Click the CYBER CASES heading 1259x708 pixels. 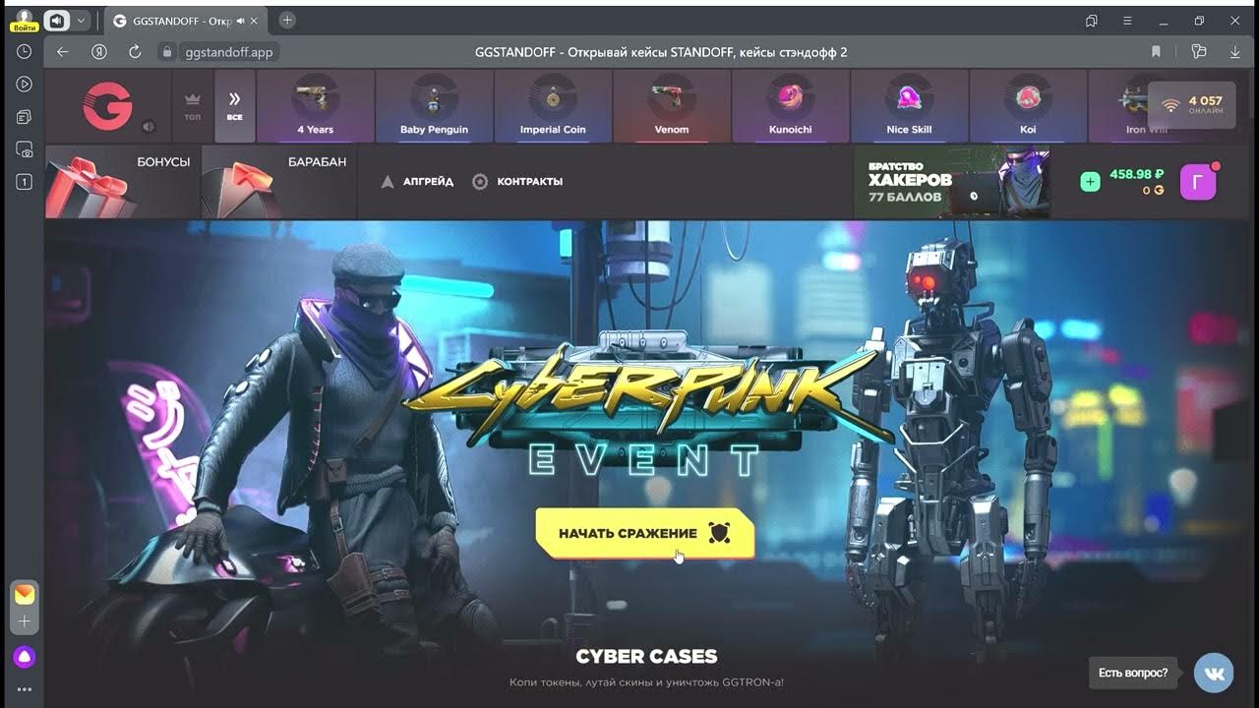[x=646, y=656]
